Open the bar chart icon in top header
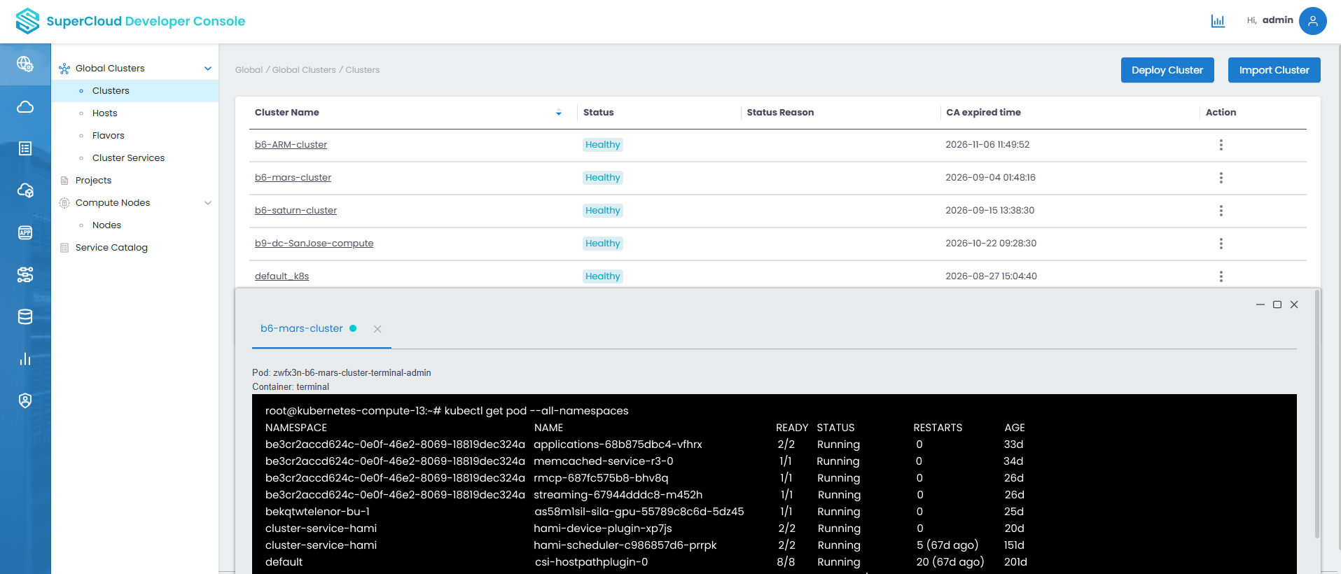The height and width of the screenshot is (574, 1341). click(x=1218, y=21)
